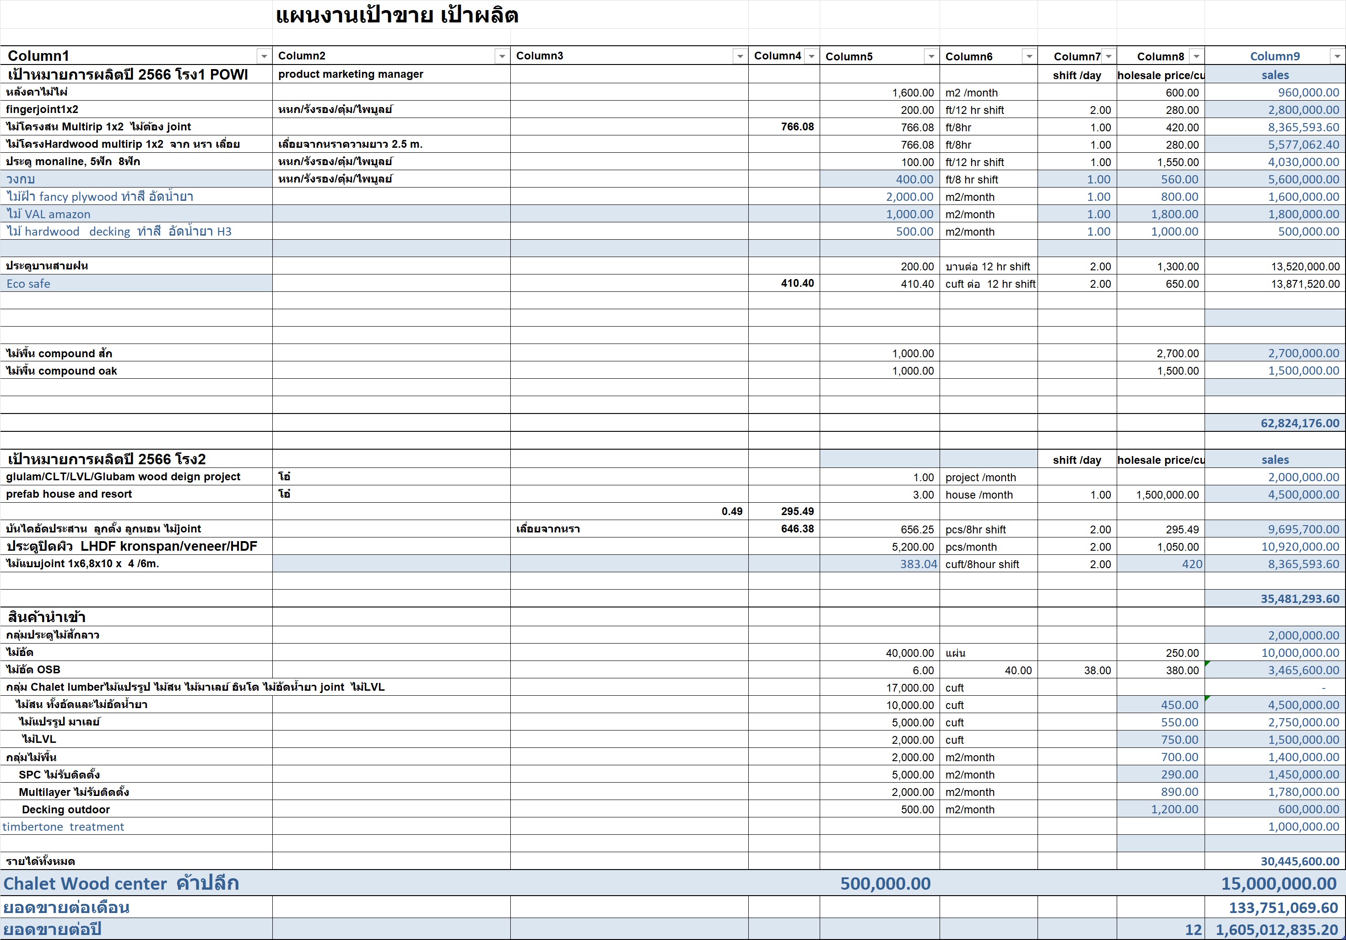The image size is (1346, 940).
Task: Select the timbertone treatment cell
Action: [136, 827]
